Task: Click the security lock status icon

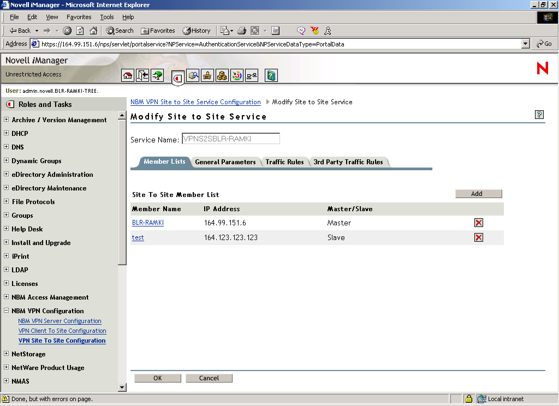Action: (x=469, y=398)
